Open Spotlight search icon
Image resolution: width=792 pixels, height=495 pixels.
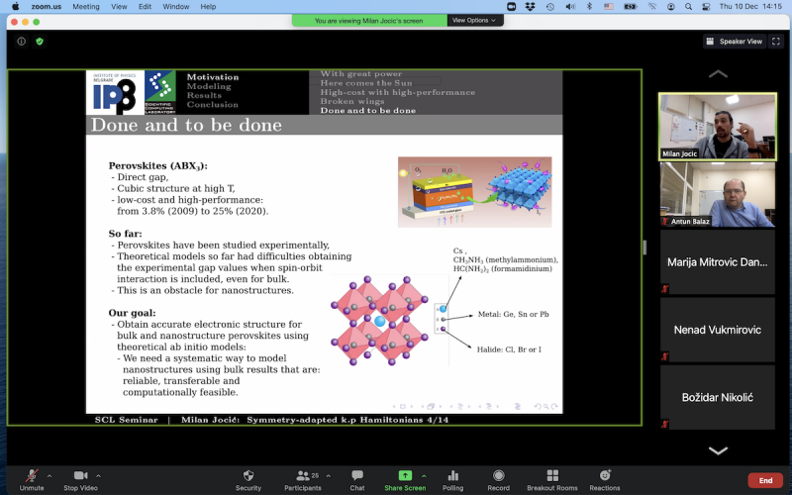tap(688, 7)
